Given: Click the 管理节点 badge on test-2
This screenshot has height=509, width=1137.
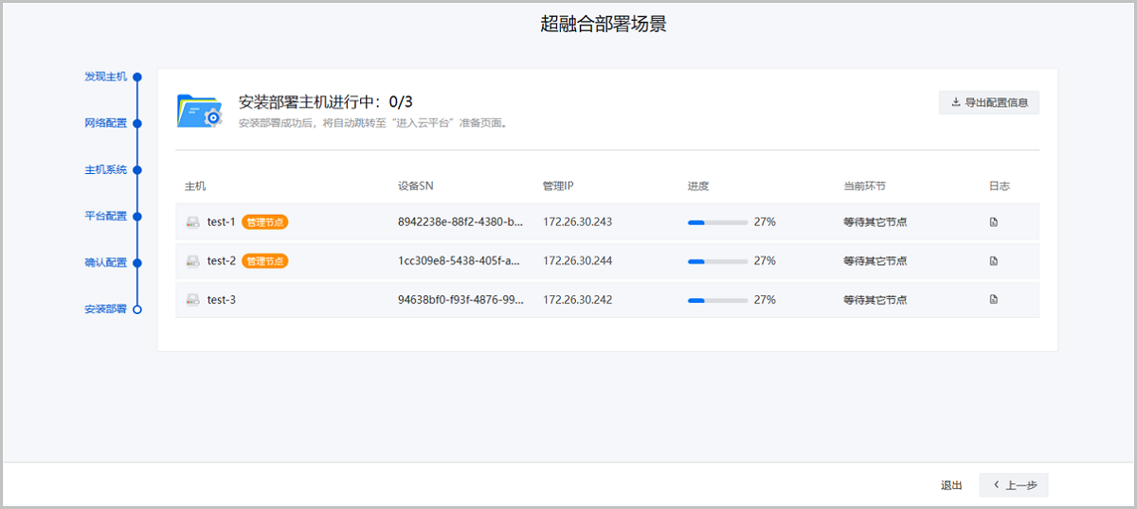Looking at the screenshot, I should point(264,261).
